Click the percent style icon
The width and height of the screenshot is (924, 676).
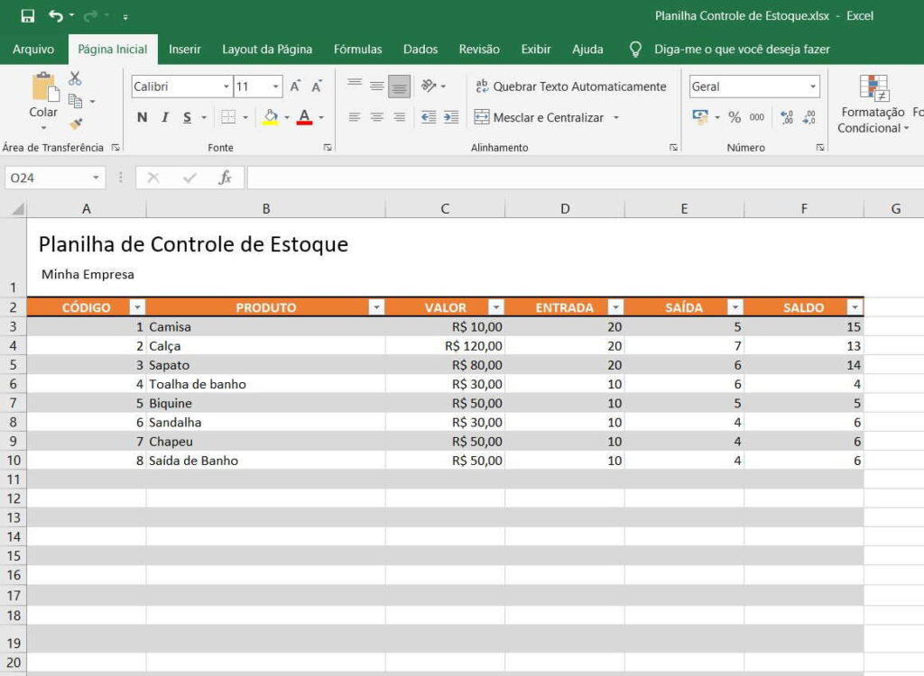(734, 117)
